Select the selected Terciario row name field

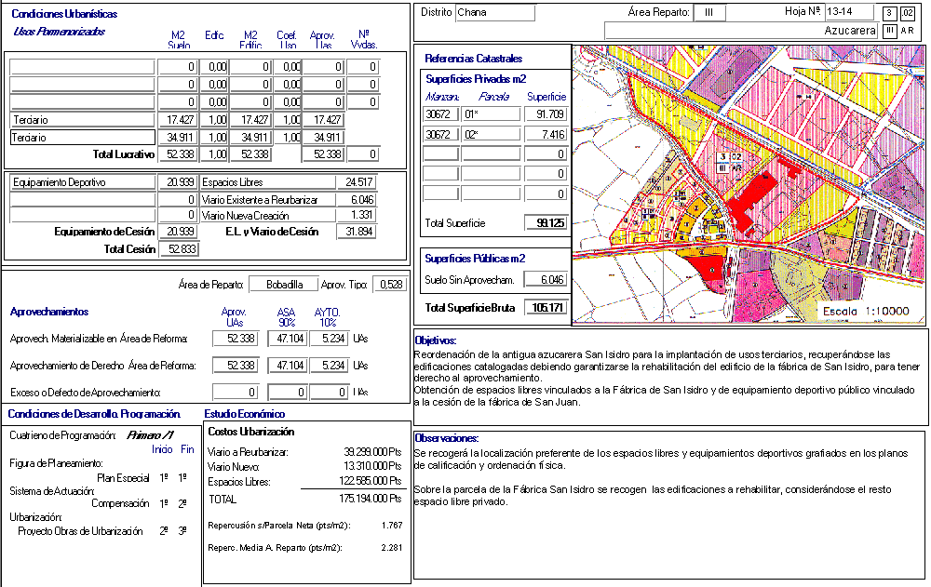click(x=81, y=138)
